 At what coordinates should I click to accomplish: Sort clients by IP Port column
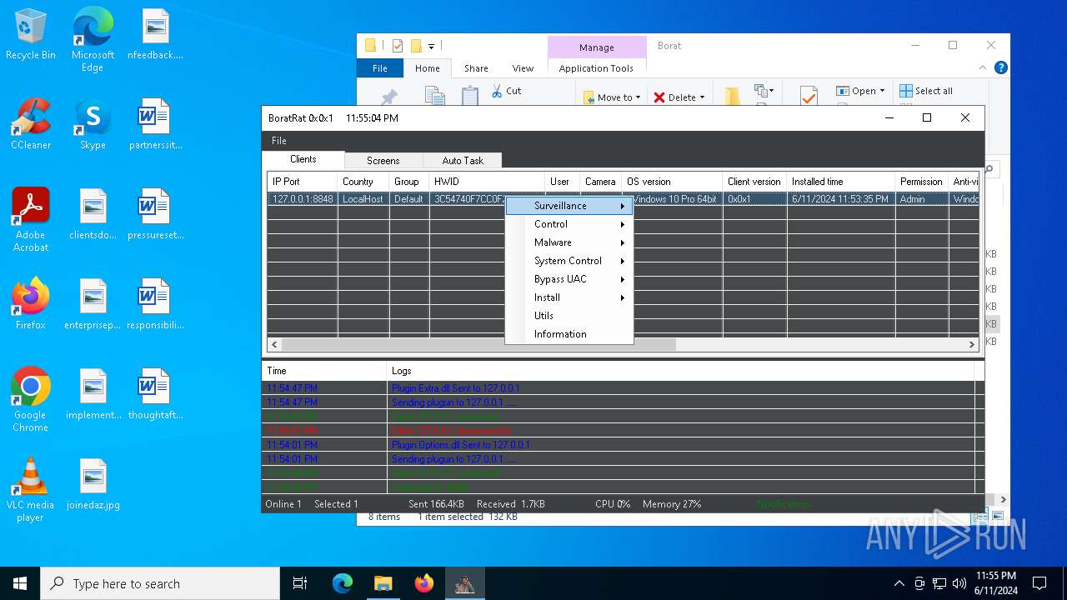tap(303, 182)
